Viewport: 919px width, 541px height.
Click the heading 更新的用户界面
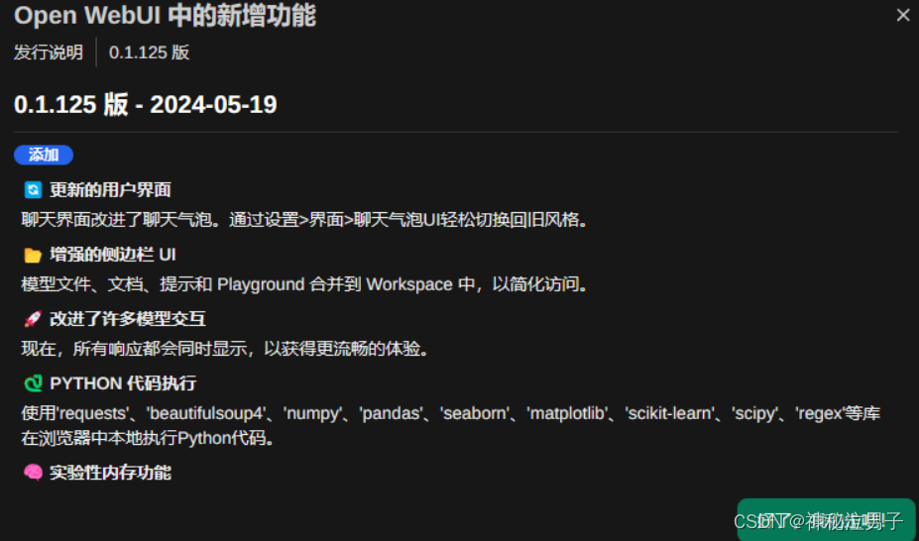[110, 189]
